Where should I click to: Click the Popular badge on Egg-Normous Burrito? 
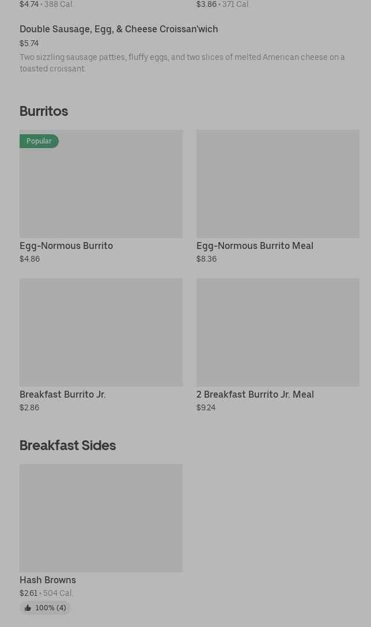[39, 141]
